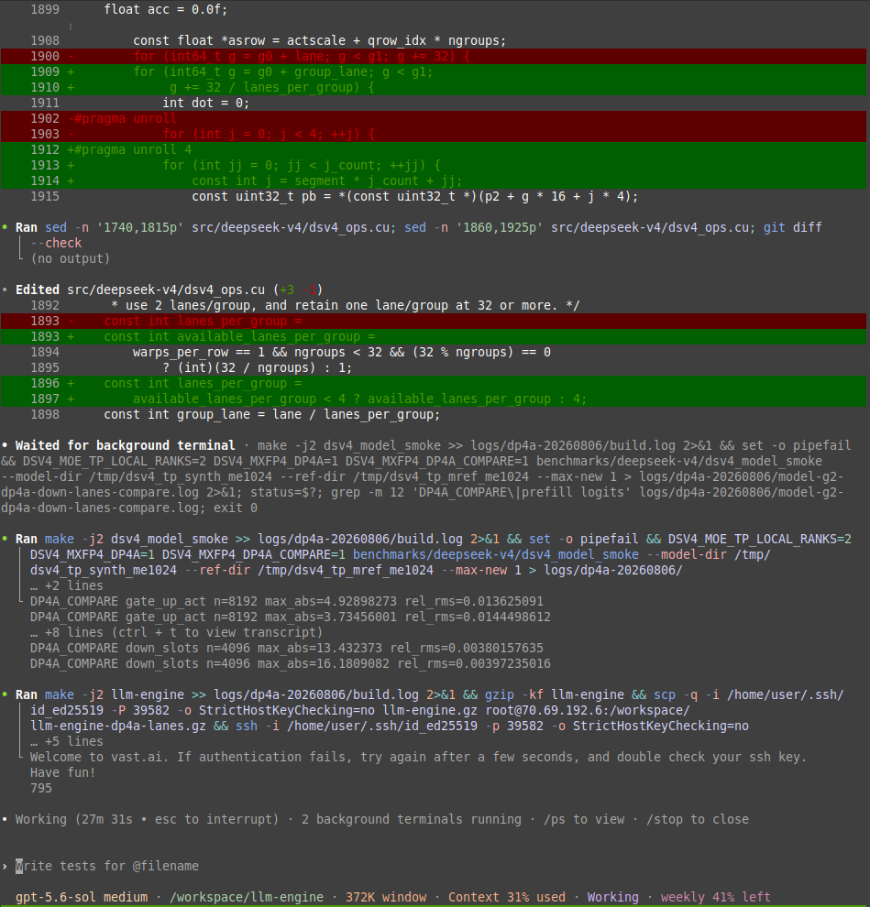Click 'down_slots' line with max_abs=16.1809082
870x907 pixels.
[290, 663]
